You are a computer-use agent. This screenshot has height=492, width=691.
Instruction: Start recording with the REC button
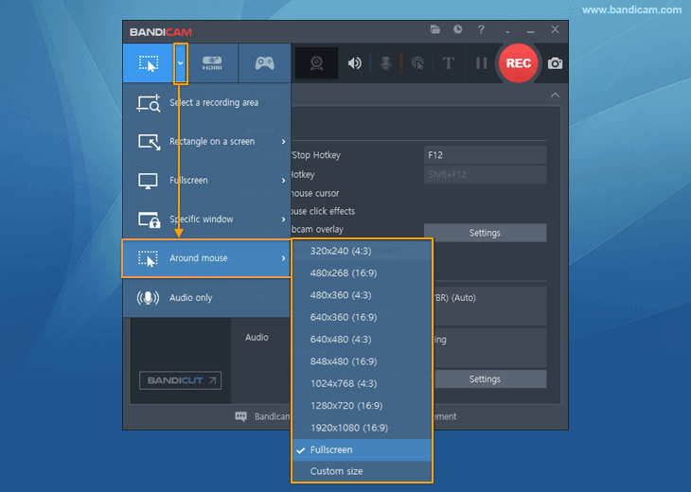coord(519,63)
